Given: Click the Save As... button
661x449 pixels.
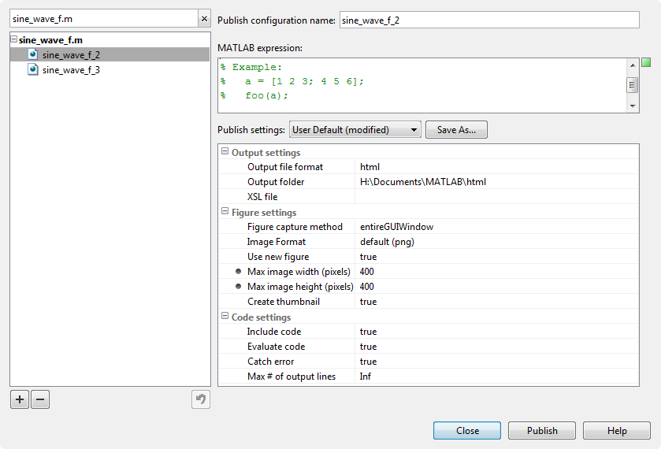Looking at the screenshot, I should 456,129.
